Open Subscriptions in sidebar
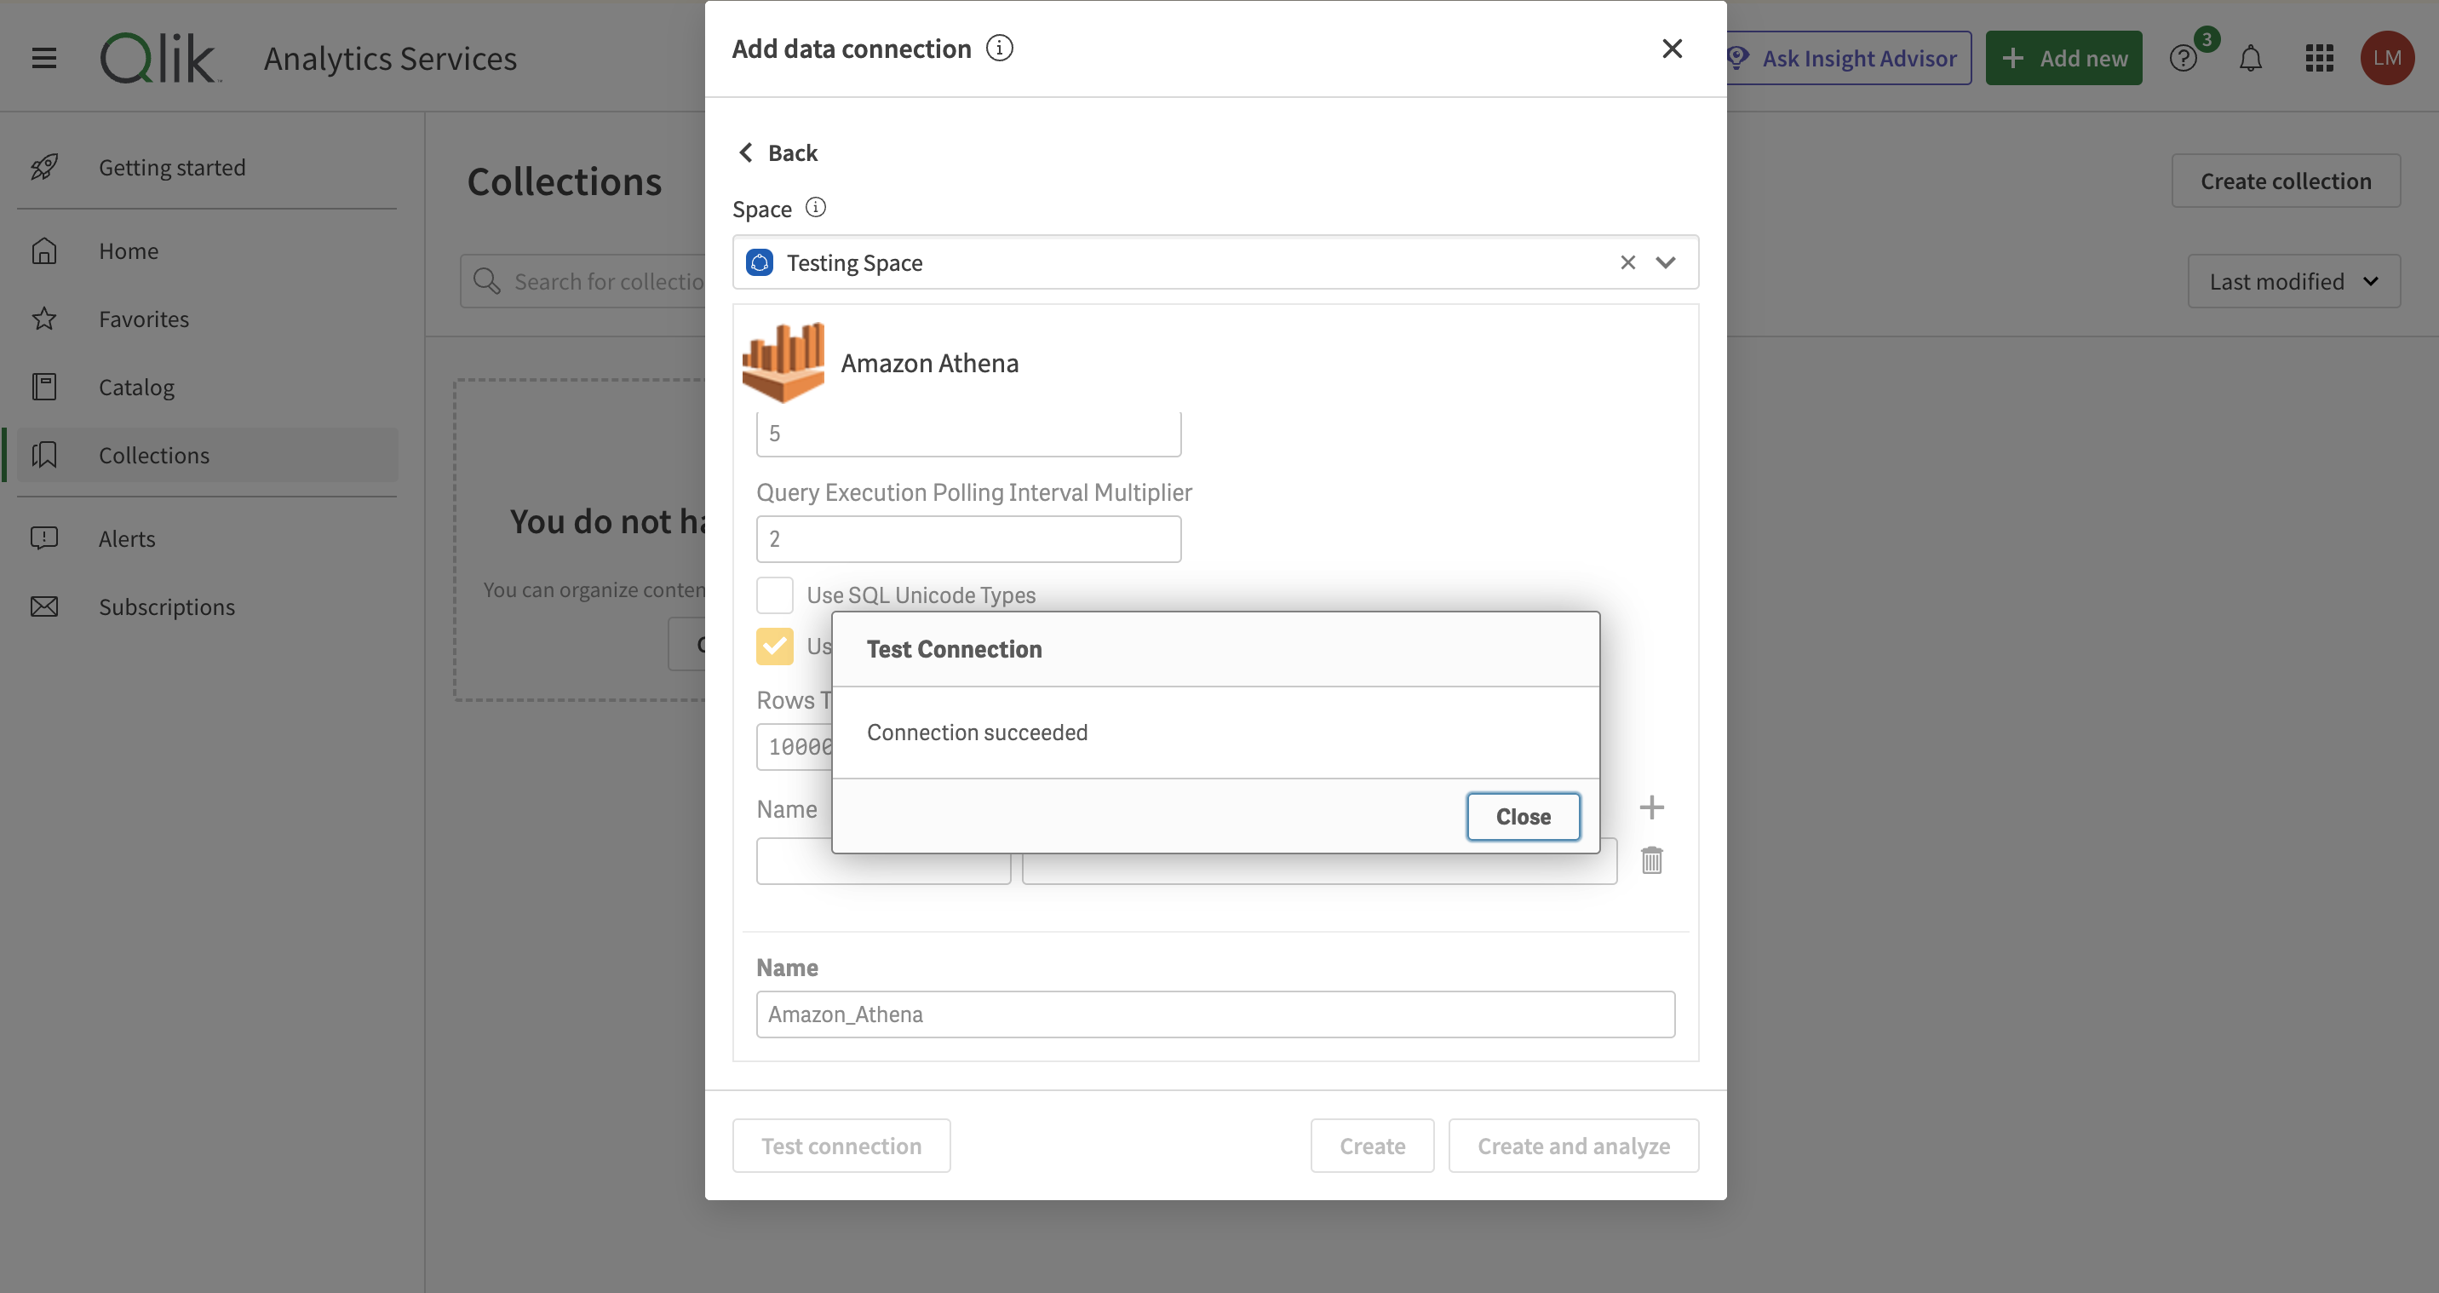 [207, 607]
